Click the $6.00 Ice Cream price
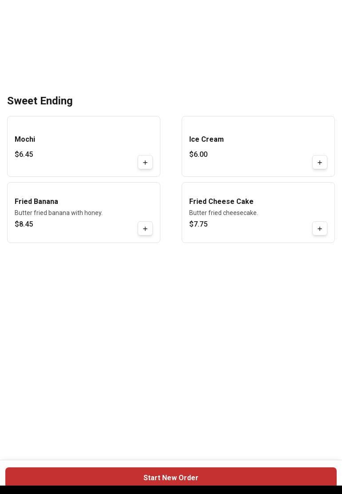 [x=199, y=155]
